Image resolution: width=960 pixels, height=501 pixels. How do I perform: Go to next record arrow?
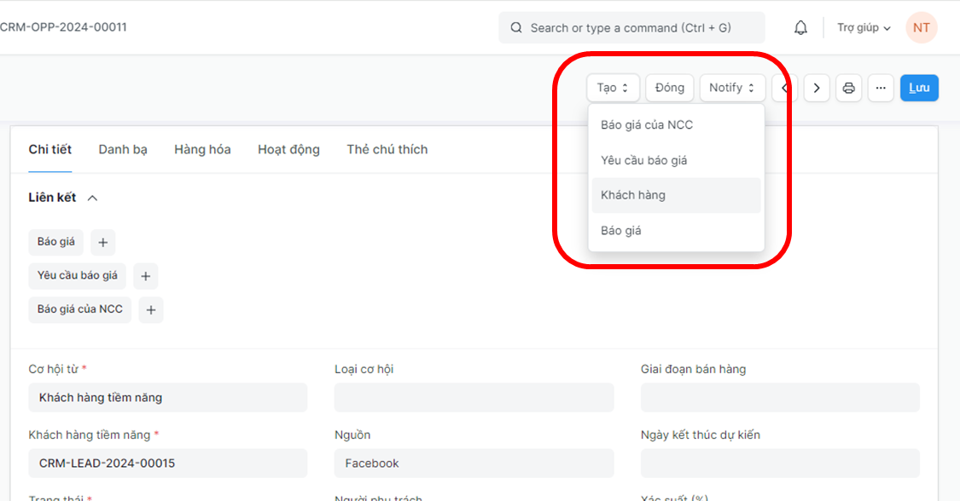(x=817, y=88)
